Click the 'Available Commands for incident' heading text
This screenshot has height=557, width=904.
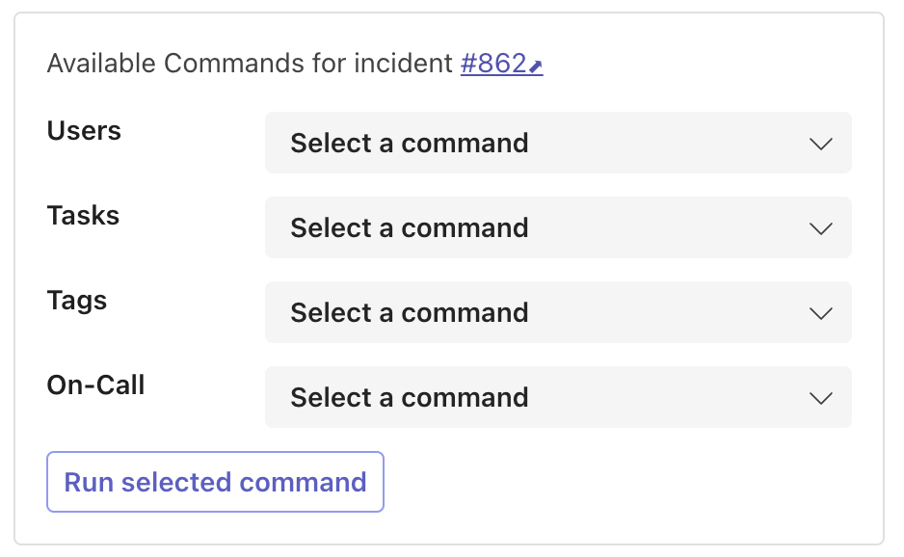click(250, 64)
